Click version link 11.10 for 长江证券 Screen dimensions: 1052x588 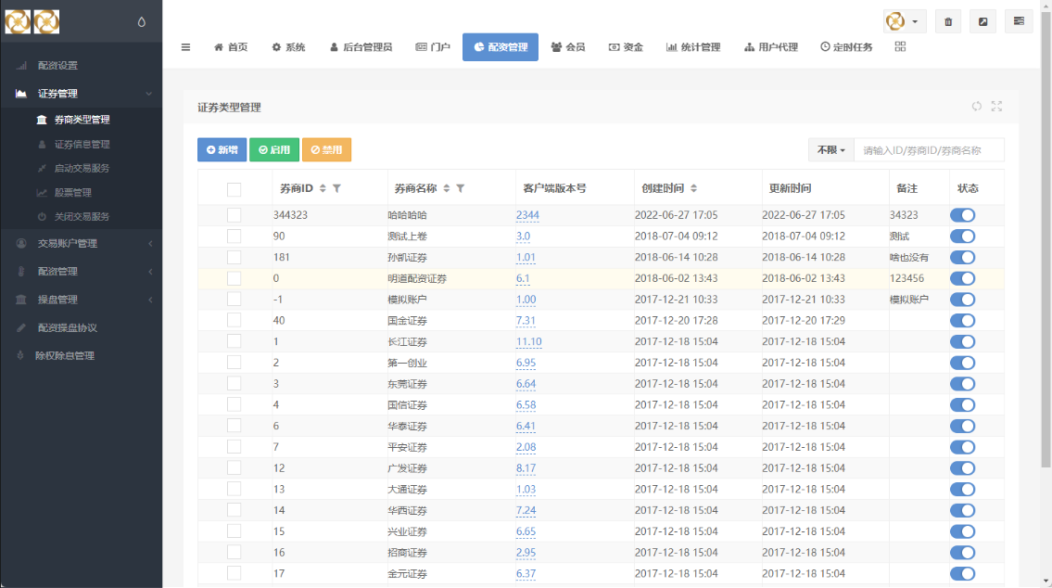coord(528,341)
